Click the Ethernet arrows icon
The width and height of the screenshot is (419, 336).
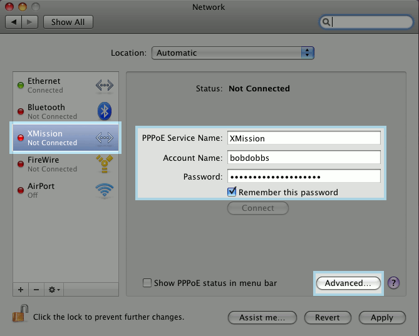[104, 85]
